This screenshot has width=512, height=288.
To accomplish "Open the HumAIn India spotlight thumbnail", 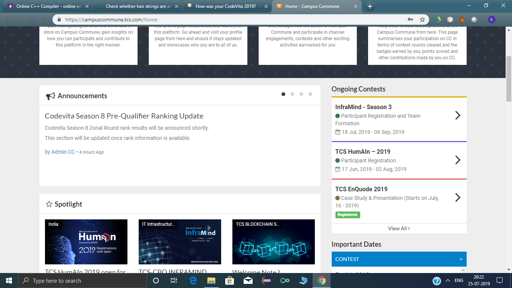I will click(x=86, y=242).
